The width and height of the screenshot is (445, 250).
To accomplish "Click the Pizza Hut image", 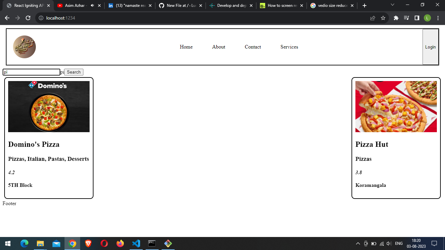I will tap(396, 106).
